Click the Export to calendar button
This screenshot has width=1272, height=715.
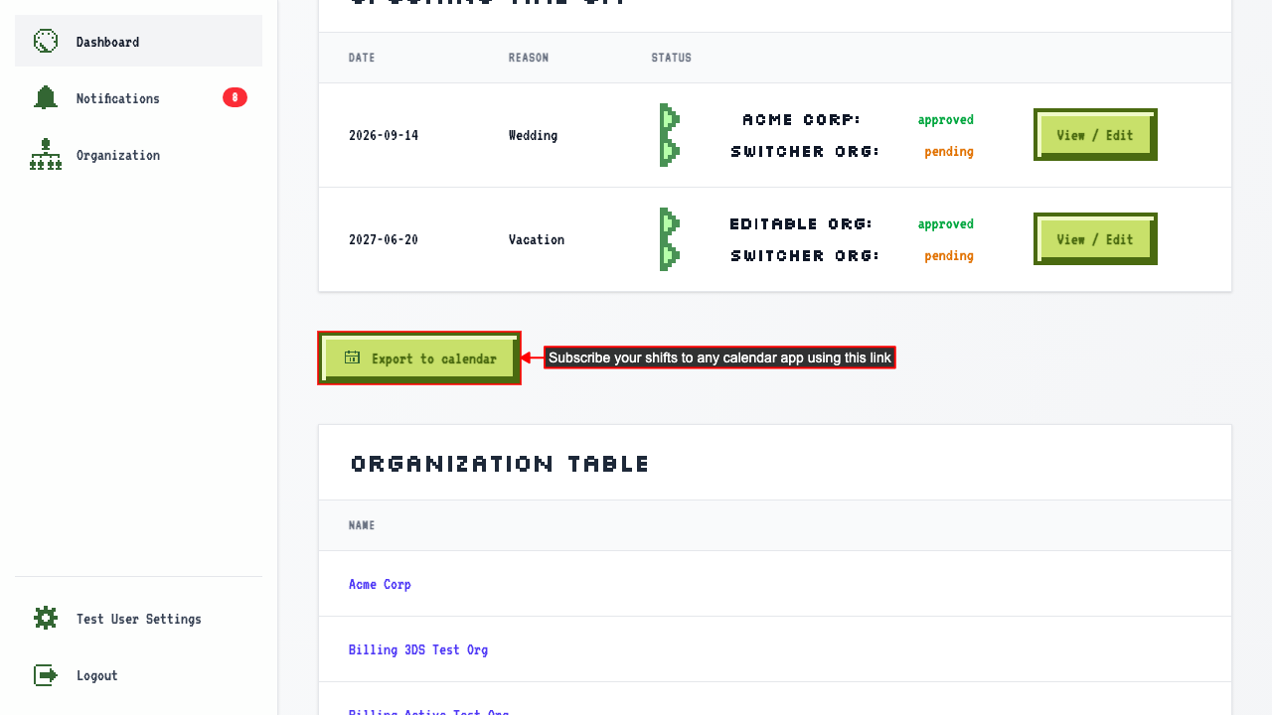coord(419,358)
